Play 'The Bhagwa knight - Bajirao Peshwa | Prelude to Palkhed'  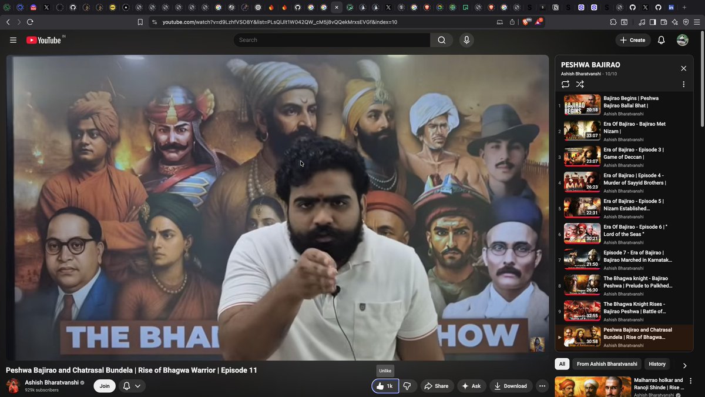[x=624, y=285]
